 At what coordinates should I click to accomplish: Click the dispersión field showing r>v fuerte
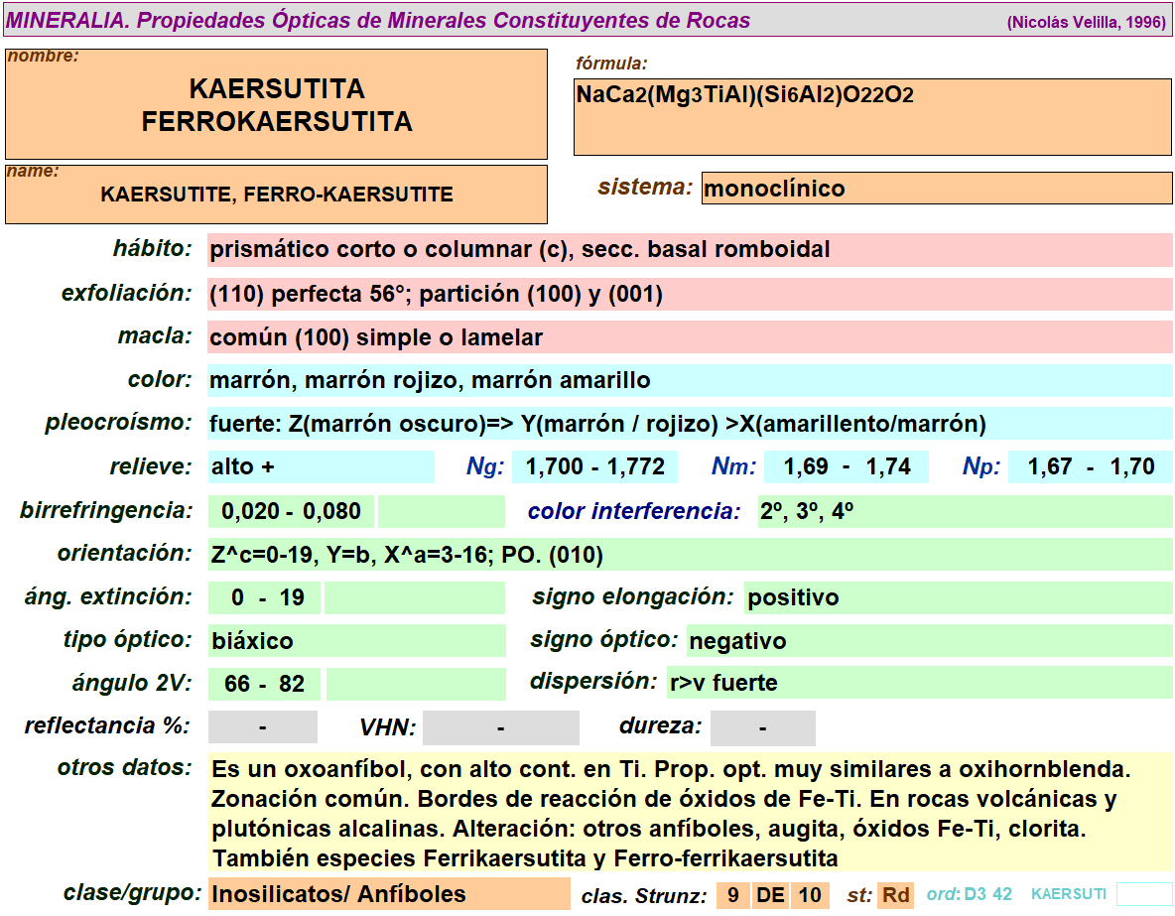[918, 684]
